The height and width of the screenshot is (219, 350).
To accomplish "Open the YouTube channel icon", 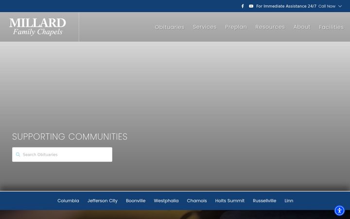I will coord(251,6).
